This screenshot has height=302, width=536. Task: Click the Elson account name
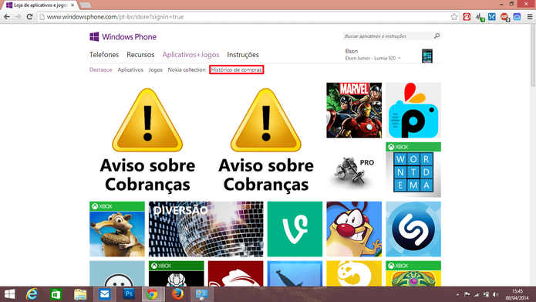[352, 51]
